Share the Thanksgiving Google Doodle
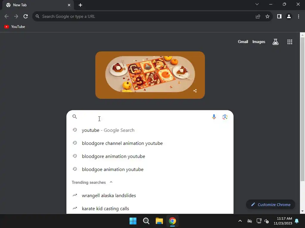Viewport: 305px width, 228px height. [x=195, y=91]
